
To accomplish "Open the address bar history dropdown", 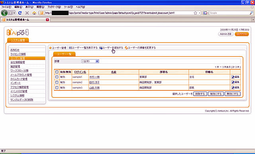I will click(200, 13).
